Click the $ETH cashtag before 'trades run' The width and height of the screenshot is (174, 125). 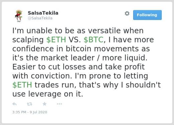(22, 85)
